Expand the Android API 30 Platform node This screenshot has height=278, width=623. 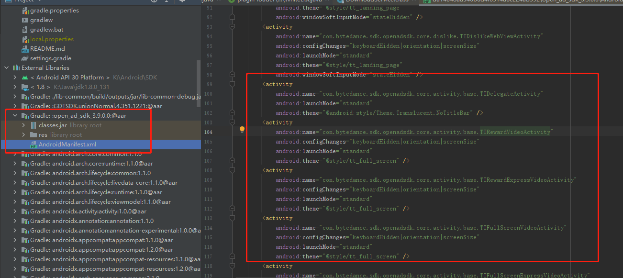click(x=15, y=78)
